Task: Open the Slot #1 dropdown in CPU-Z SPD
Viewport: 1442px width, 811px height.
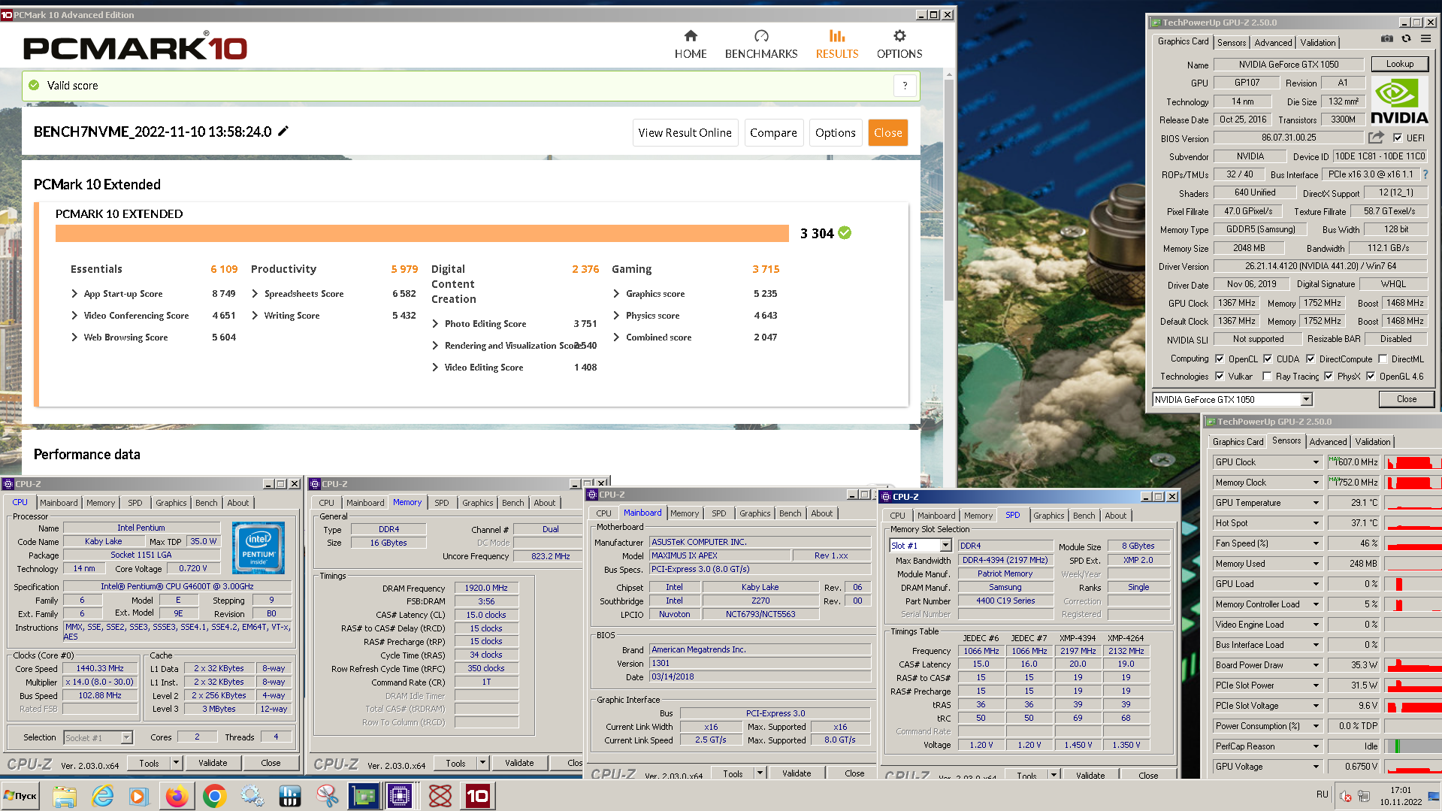Action: pos(945,546)
